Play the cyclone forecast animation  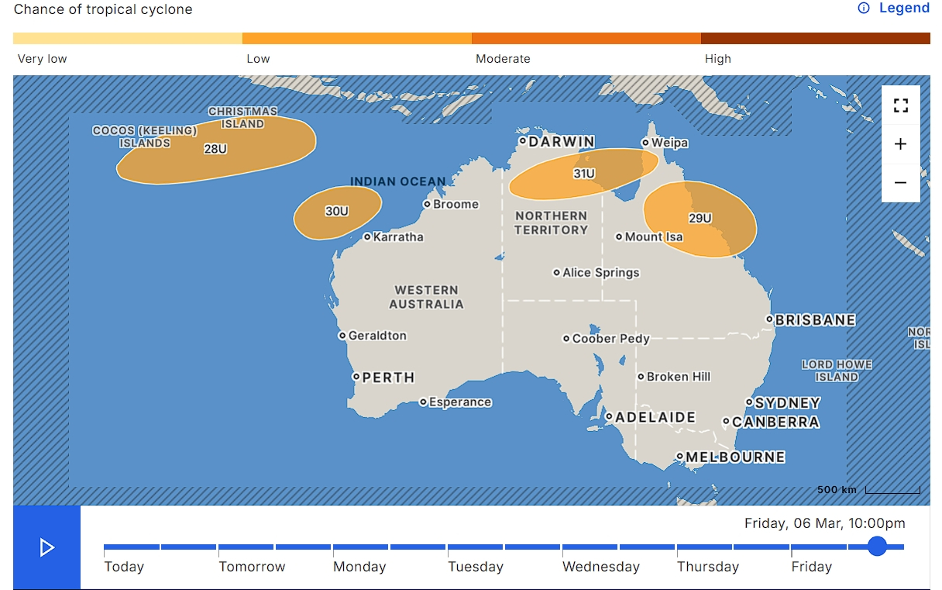tap(46, 547)
